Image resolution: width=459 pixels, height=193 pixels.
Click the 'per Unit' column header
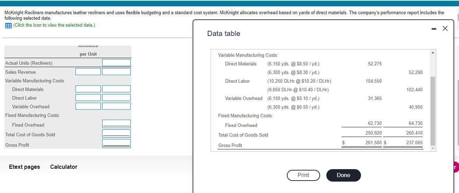tap(88, 54)
